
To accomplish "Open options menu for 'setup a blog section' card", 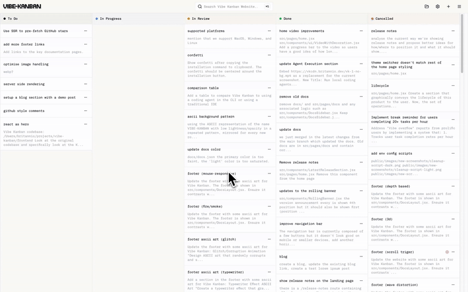I will coord(85,98).
